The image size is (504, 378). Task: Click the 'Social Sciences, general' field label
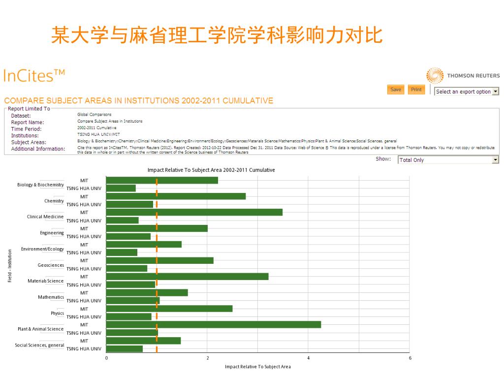tap(39, 345)
